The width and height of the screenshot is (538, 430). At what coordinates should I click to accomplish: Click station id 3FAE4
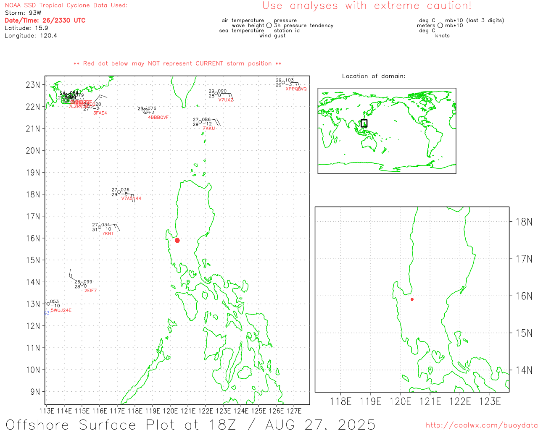pyautogui.click(x=100, y=113)
